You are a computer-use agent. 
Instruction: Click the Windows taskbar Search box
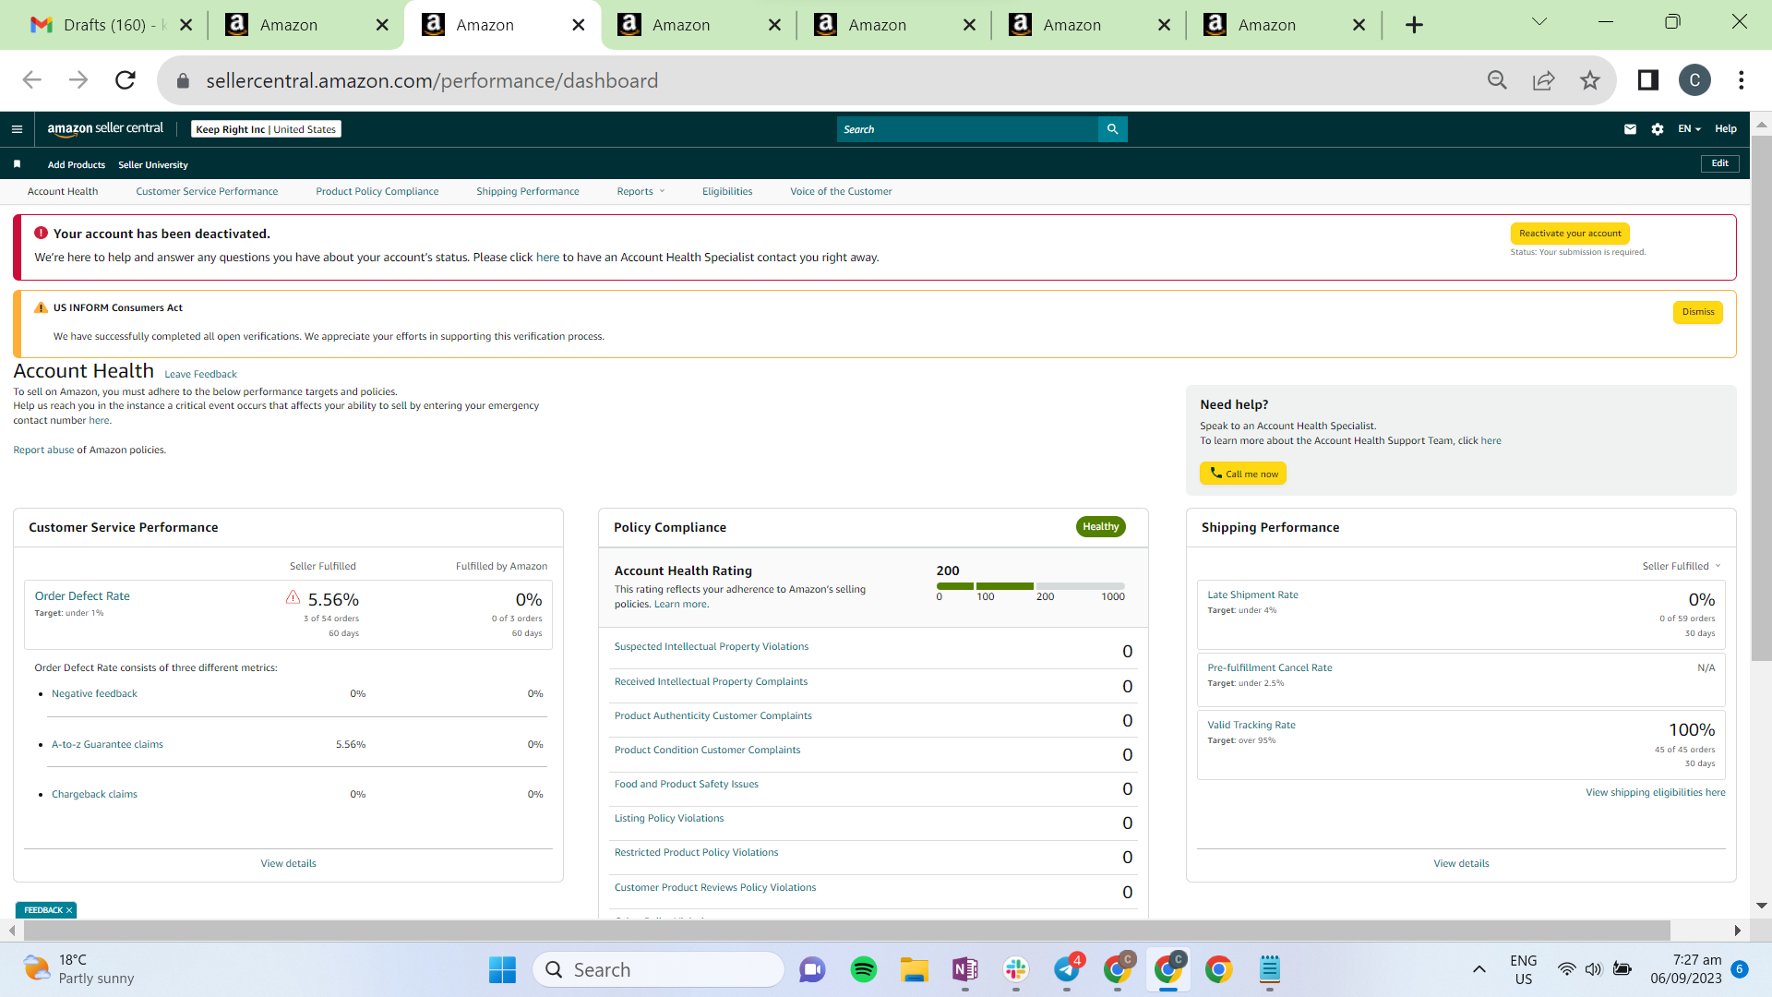(x=658, y=969)
